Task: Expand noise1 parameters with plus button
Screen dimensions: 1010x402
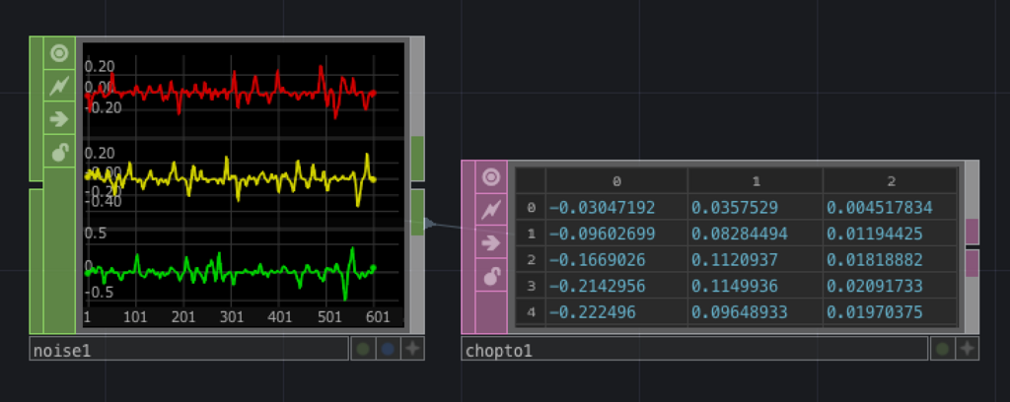Action: click(x=412, y=349)
